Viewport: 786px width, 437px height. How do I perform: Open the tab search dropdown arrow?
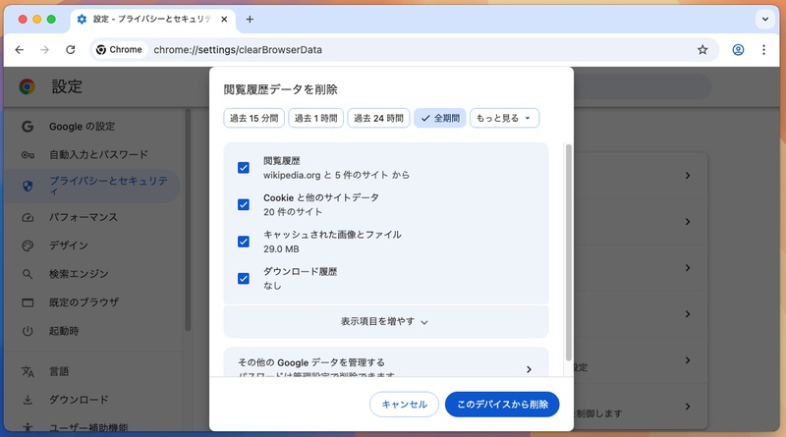coord(765,20)
